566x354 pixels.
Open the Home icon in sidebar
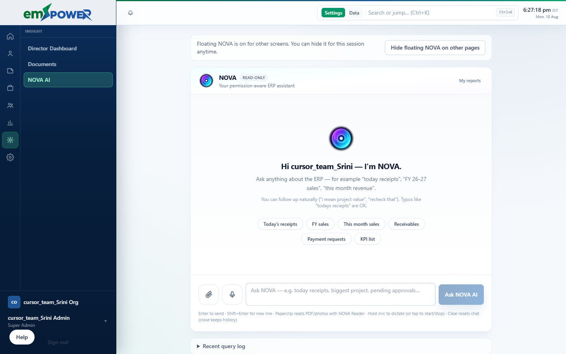coord(10,36)
